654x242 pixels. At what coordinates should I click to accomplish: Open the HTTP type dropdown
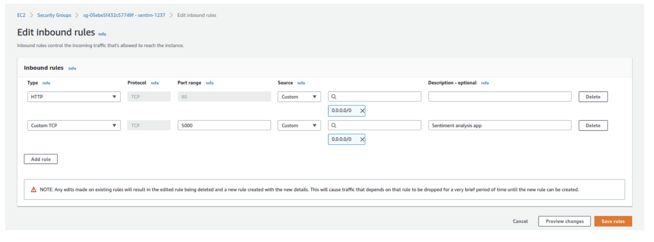74,97
